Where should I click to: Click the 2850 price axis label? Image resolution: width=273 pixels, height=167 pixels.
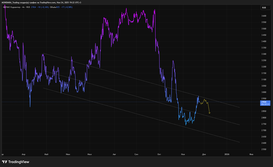[264, 111]
